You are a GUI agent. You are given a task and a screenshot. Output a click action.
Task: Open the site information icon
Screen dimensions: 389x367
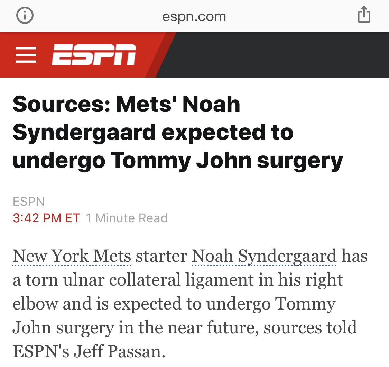[x=25, y=15]
